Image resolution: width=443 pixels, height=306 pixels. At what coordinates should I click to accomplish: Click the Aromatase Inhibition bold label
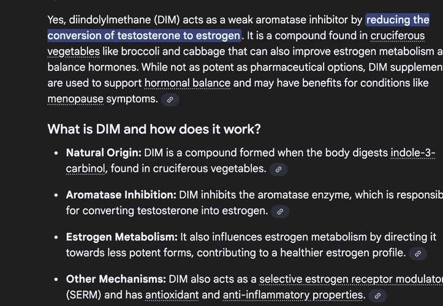(x=121, y=195)
